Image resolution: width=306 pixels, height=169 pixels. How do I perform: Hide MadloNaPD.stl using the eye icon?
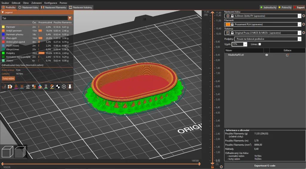[267, 55]
